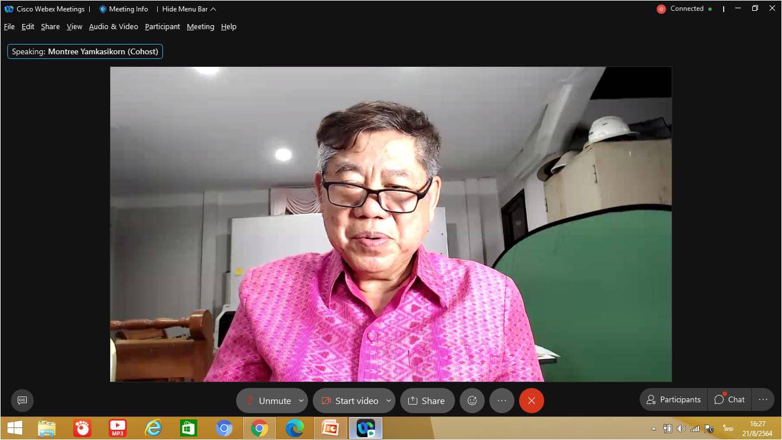Image resolution: width=782 pixels, height=440 pixels.
Task: Open Internet Explorer from the taskbar
Action: (x=153, y=428)
